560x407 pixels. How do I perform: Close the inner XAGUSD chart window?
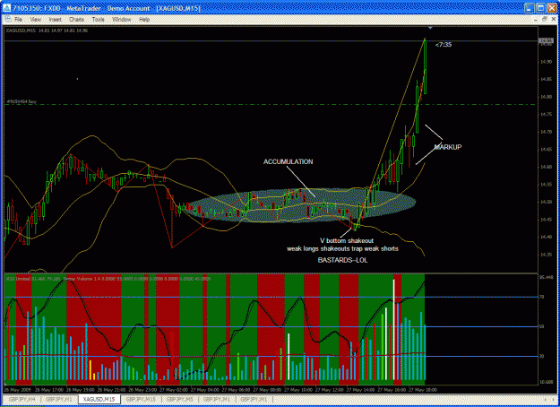(x=553, y=19)
